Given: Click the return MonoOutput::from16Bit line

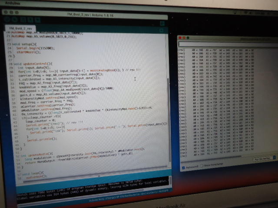Looking at the screenshot, I should click(79, 159).
